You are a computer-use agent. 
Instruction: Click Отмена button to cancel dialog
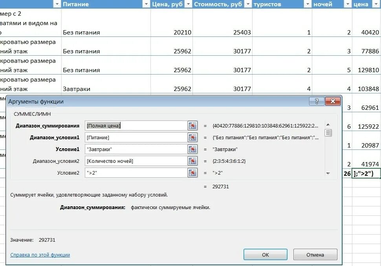coord(315,255)
